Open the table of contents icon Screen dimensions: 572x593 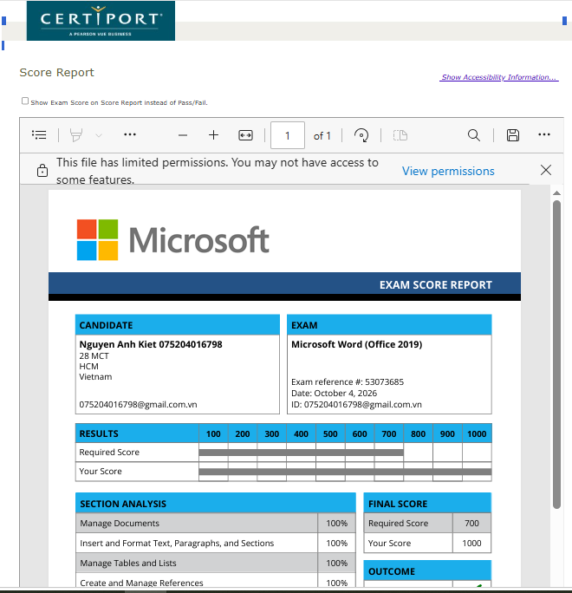coord(39,135)
